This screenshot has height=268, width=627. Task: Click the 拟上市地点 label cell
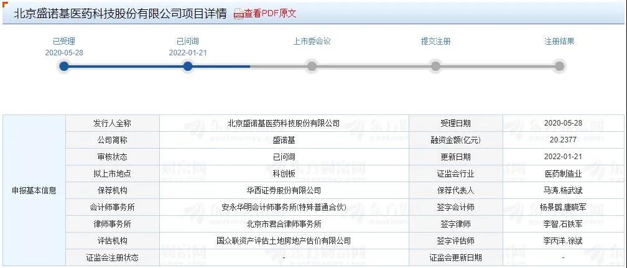click(113, 173)
